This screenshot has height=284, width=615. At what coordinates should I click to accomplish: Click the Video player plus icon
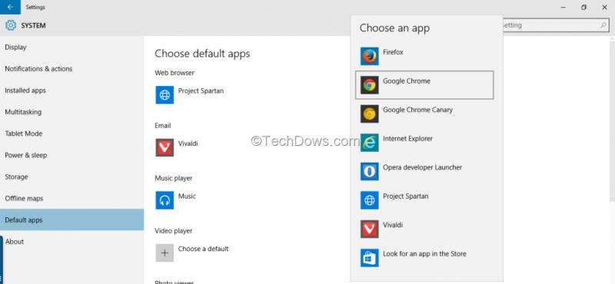click(x=165, y=253)
